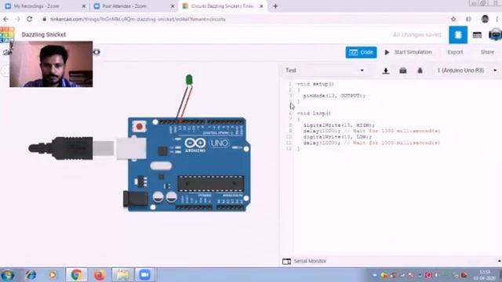Viewport: 502px width, 282px height.
Task: Go back in the browser
Action: click(x=5, y=19)
